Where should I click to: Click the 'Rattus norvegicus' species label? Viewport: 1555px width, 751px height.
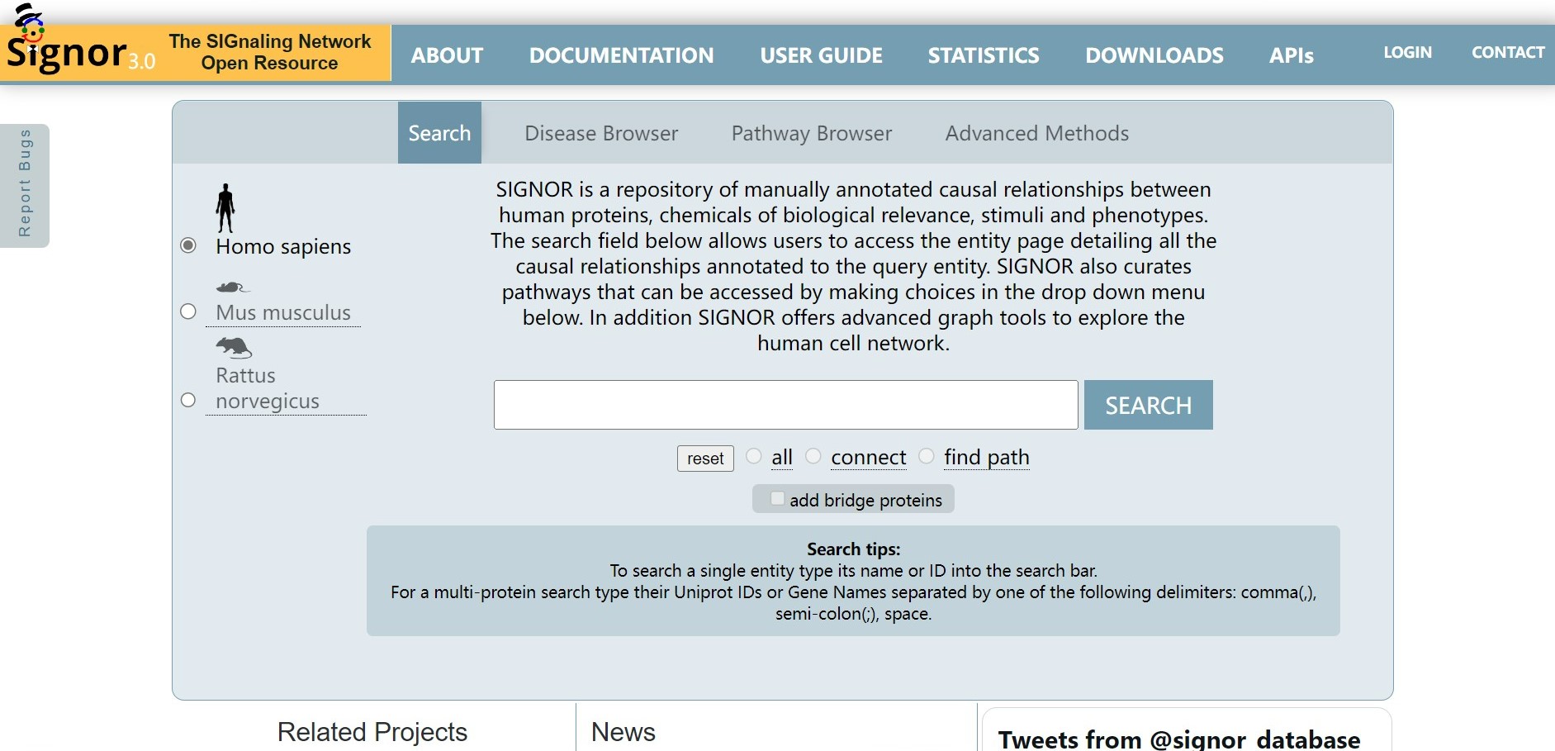coord(268,388)
